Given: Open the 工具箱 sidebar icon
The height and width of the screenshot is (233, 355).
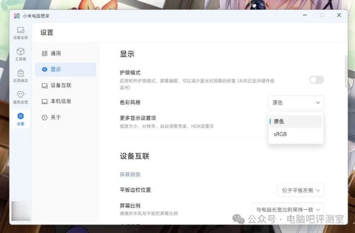Looking at the screenshot, I should pyautogui.click(x=20, y=54).
